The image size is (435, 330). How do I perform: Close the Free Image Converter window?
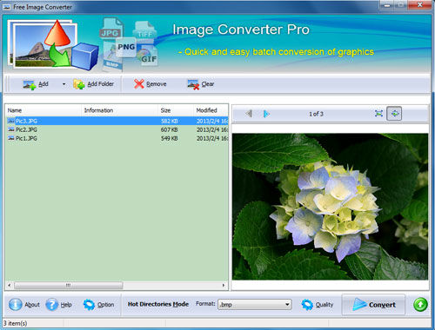point(419,5)
